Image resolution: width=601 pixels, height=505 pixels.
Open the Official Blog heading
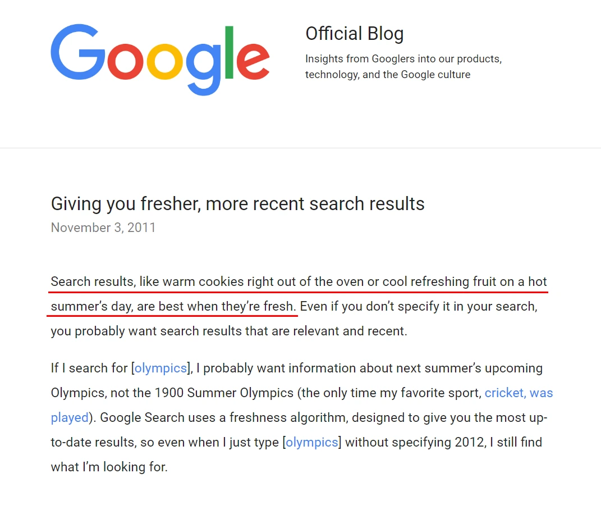point(355,33)
